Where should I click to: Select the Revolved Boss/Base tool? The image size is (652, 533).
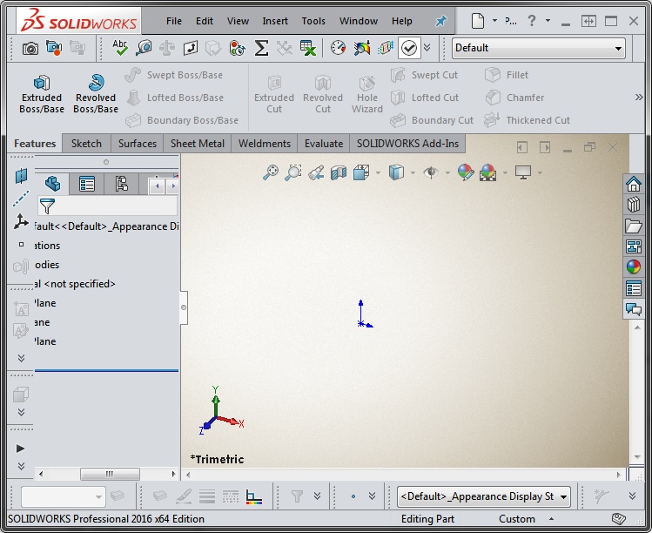coord(96,94)
